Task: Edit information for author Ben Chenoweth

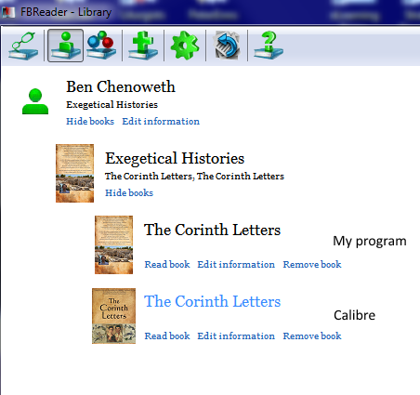Action: [161, 121]
